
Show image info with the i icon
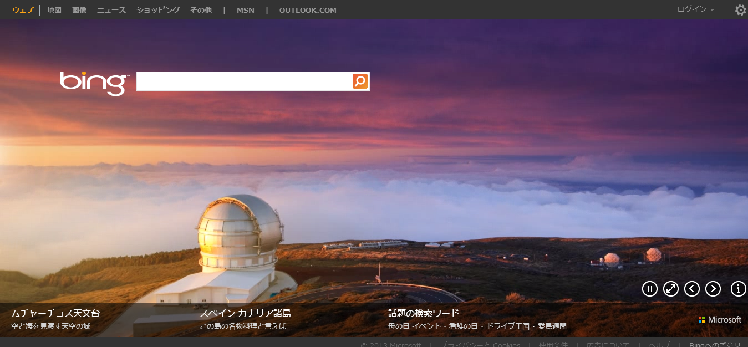[738, 289]
